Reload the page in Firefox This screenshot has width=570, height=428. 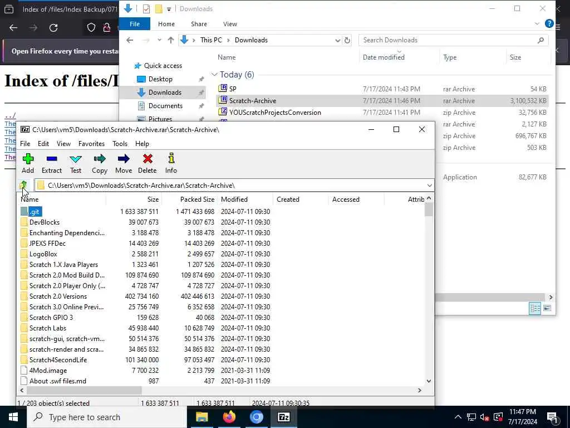pyautogui.click(x=53, y=28)
